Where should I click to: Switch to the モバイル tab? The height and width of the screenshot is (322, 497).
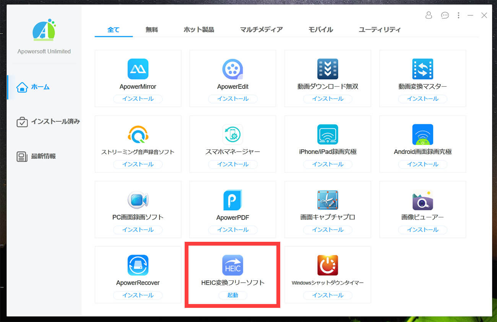(321, 29)
